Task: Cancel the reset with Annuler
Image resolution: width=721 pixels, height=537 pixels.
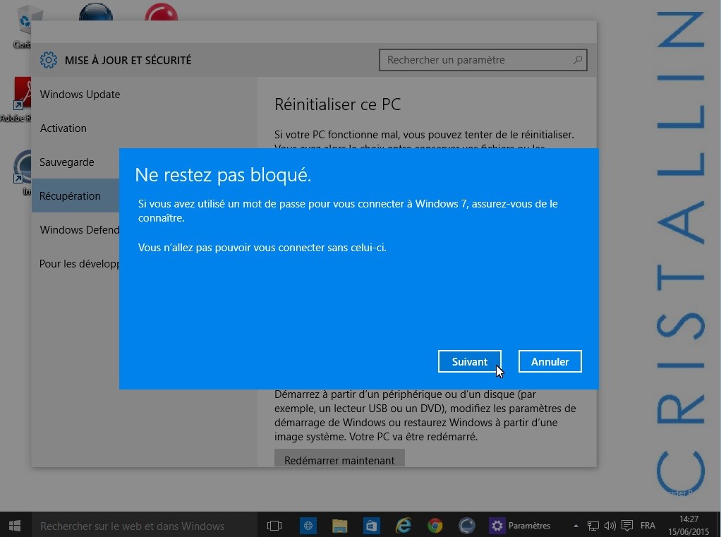Action: (x=550, y=361)
